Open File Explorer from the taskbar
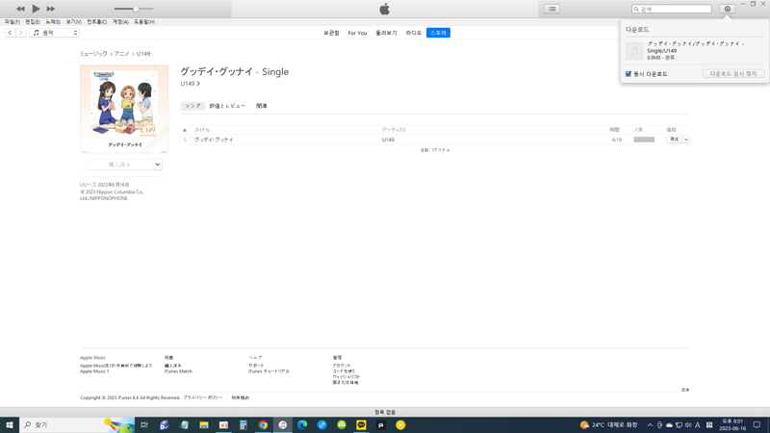The height and width of the screenshot is (433, 770). 204,424
